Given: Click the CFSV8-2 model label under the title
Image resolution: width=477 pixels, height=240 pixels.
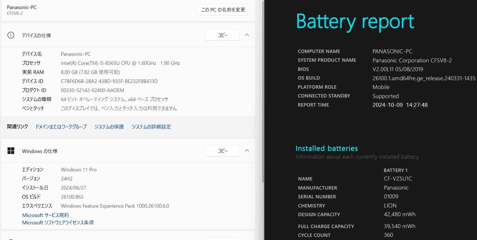Looking at the screenshot, I should (15, 13).
